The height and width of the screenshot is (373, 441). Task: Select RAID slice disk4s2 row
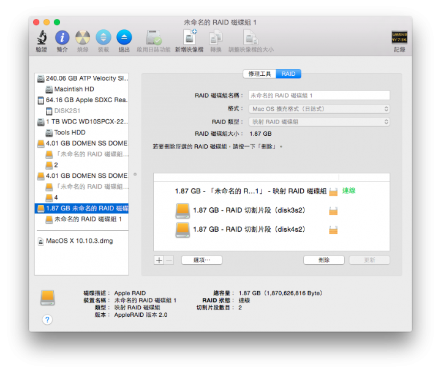(x=271, y=229)
